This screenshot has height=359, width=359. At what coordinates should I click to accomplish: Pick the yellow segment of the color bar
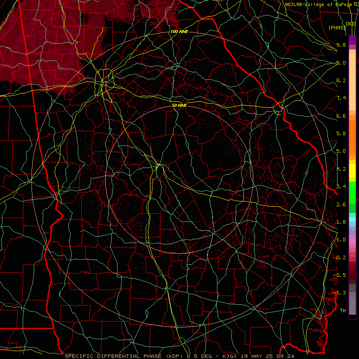pos(352,171)
